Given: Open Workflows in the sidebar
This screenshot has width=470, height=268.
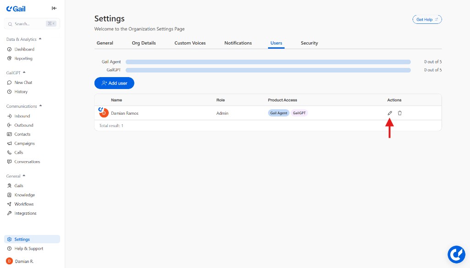Looking at the screenshot, I should pyautogui.click(x=24, y=204).
